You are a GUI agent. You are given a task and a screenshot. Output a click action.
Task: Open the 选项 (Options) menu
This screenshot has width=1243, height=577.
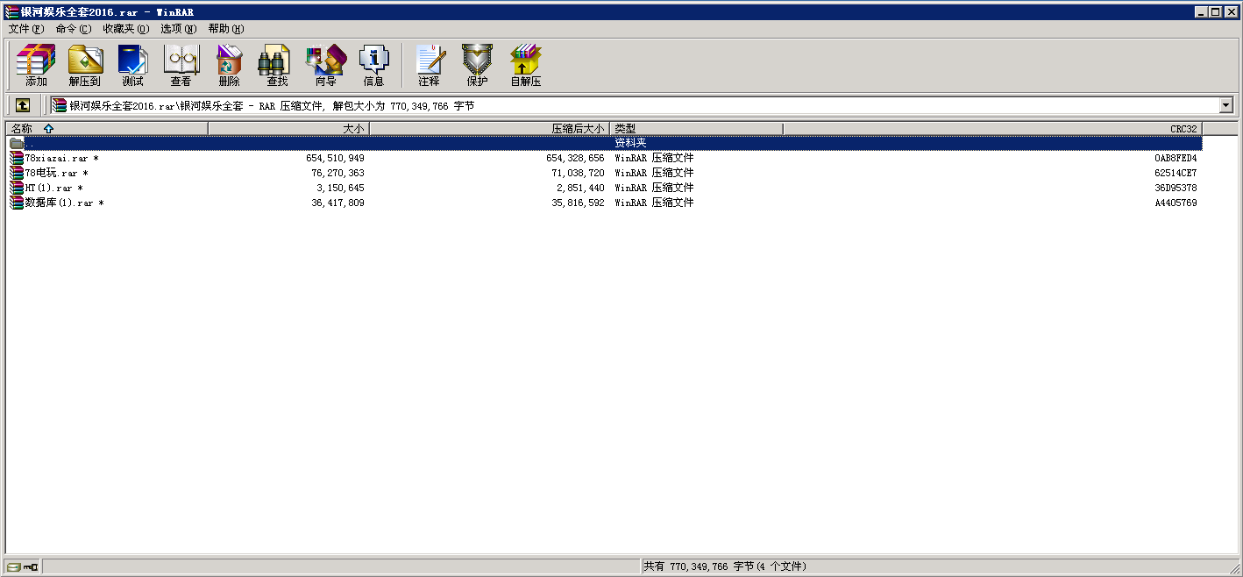pos(178,29)
